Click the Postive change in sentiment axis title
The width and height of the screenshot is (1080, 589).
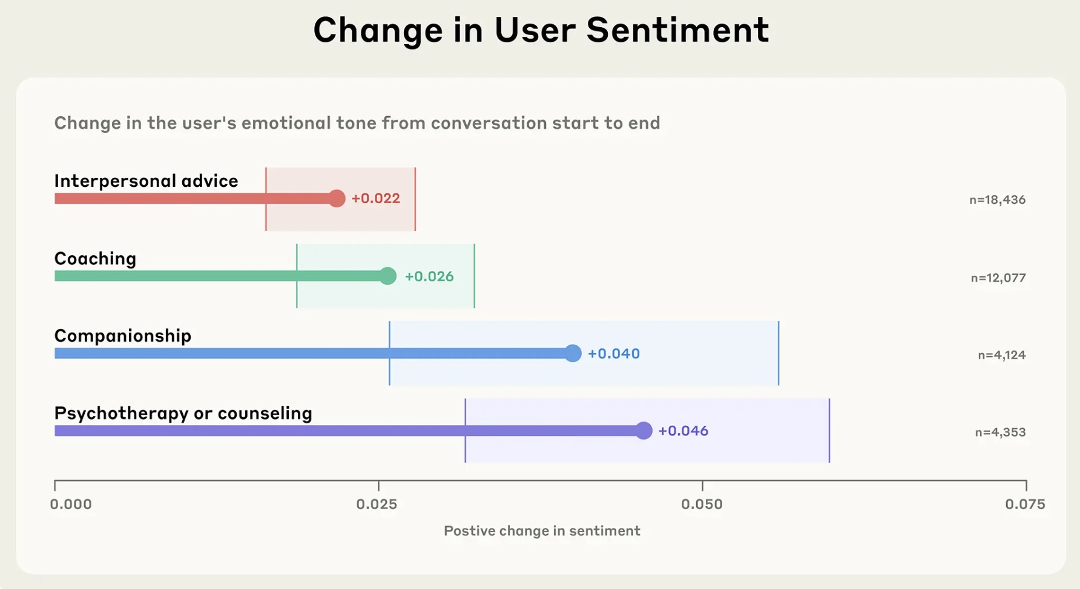pos(542,531)
